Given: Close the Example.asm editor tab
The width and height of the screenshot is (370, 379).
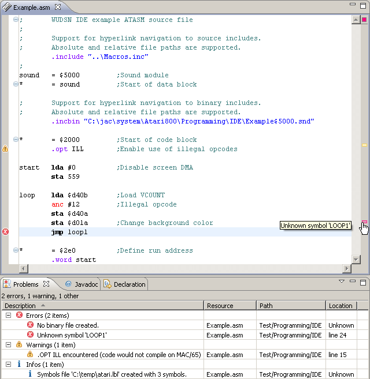Looking at the screenshot, I should 58,7.
